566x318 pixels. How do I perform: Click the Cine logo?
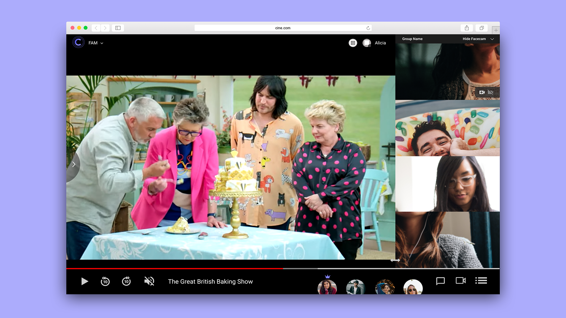[78, 43]
